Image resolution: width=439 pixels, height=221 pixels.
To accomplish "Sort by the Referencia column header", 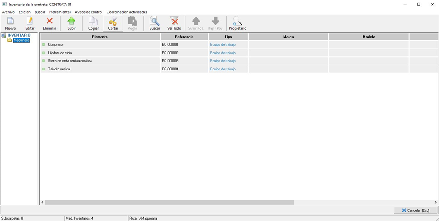I will pyautogui.click(x=184, y=37).
